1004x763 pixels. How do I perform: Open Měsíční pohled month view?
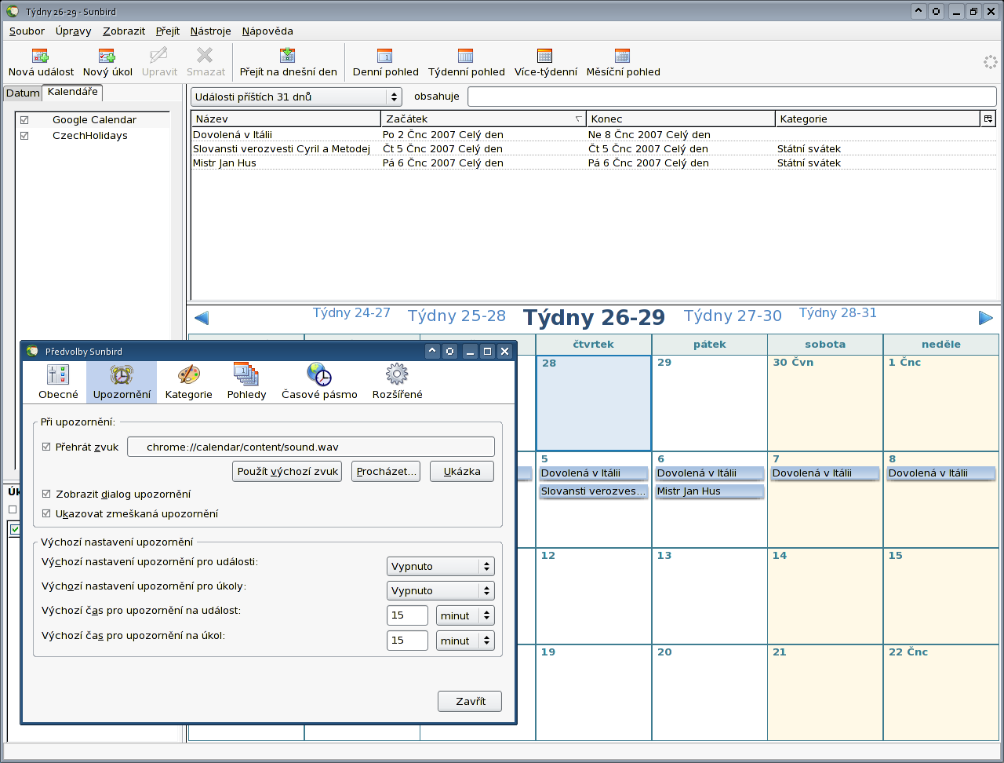pyautogui.click(x=623, y=56)
